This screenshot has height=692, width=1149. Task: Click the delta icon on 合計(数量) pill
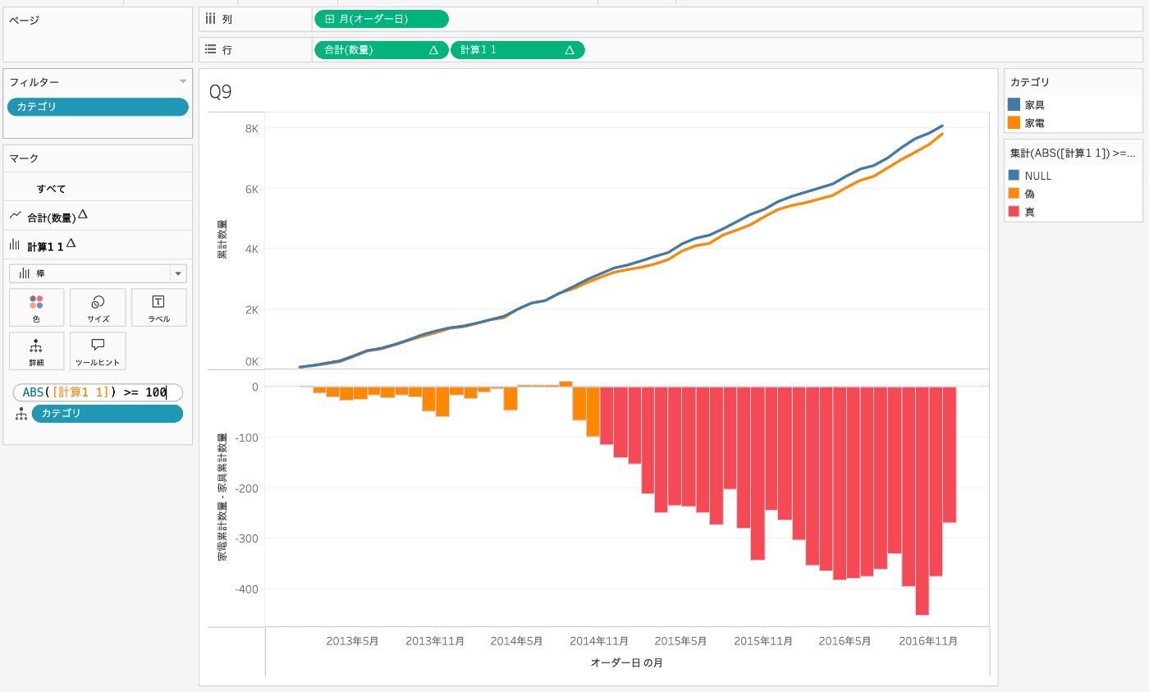pos(433,50)
